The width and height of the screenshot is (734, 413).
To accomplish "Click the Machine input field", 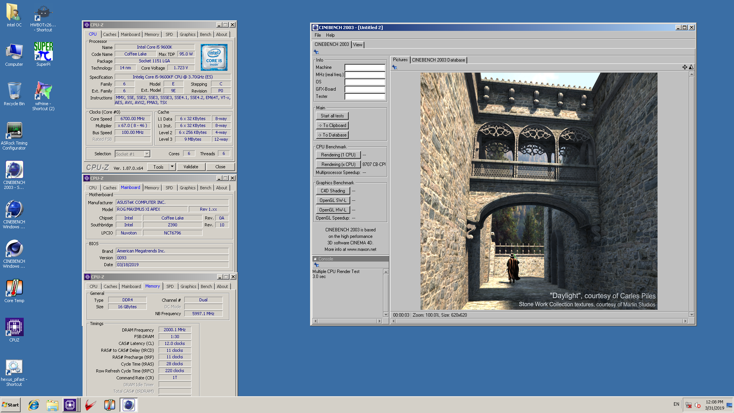I will coord(365,67).
